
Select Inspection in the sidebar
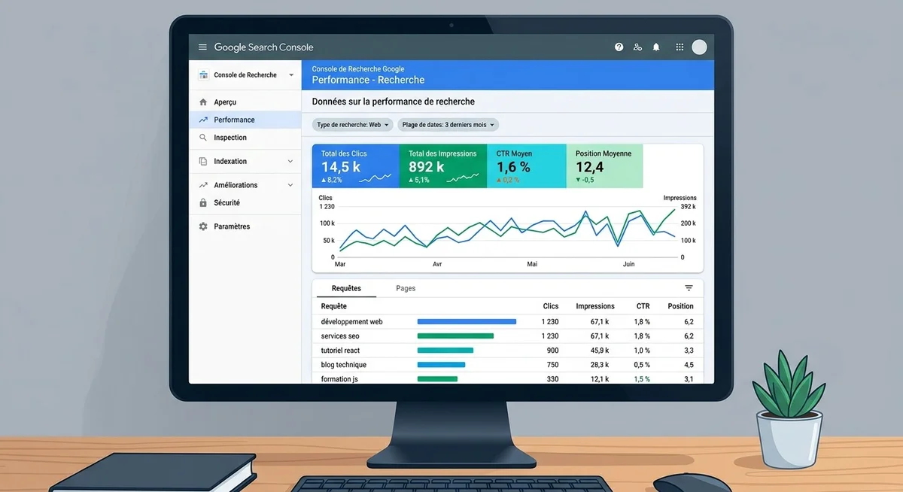click(233, 138)
